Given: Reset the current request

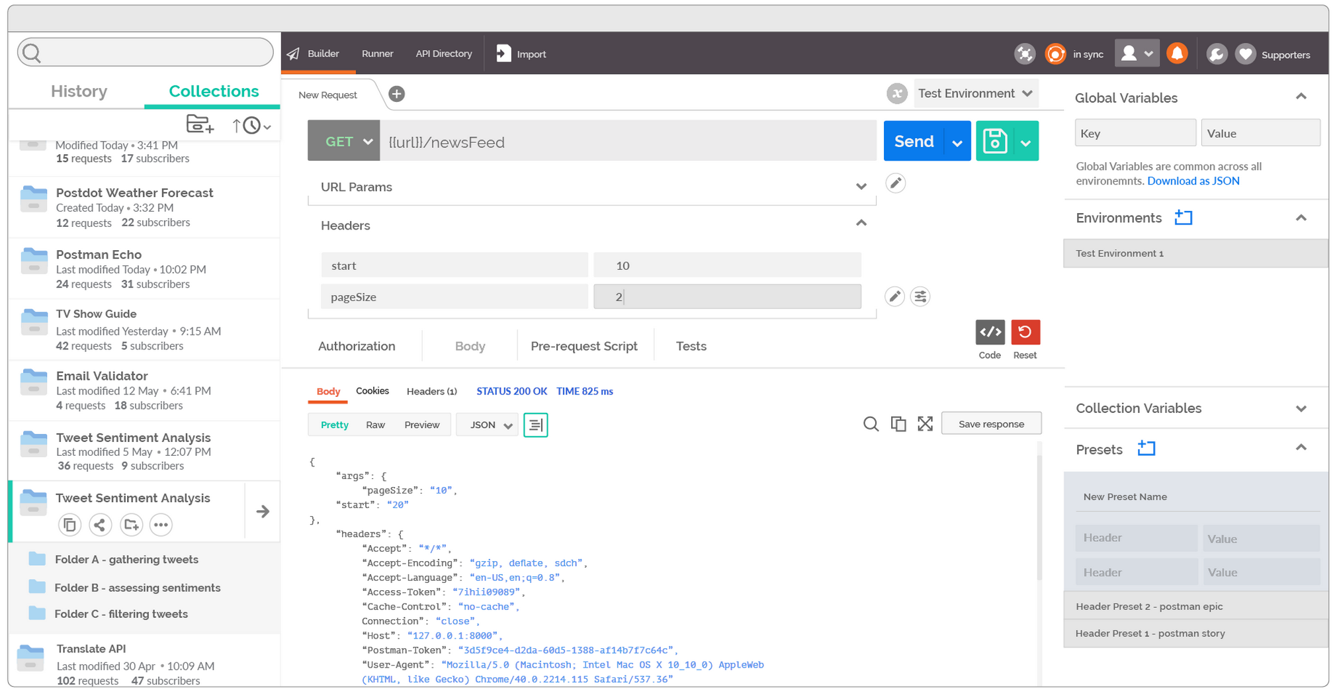Looking at the screenshot, I should 1025,333.
